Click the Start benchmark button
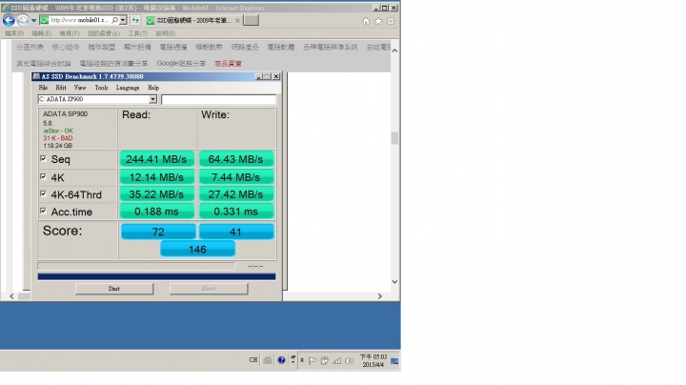Screen dimensions: 686x385 (114, 289)
